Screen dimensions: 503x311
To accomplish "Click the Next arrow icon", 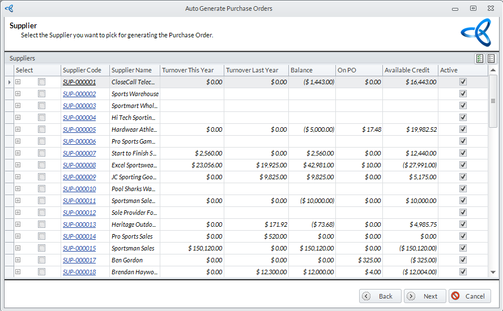I will coord(411,296).
